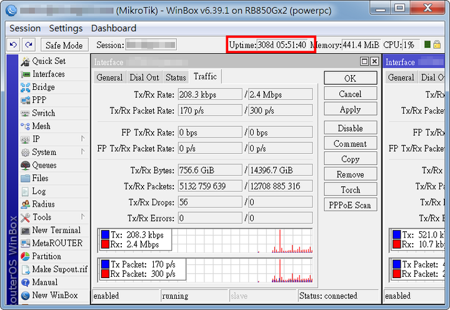450x310 pixels.
Task: Open the Log icon
Action: click(25, 191)
